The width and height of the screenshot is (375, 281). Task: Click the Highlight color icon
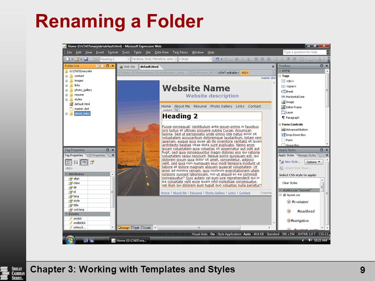(311, 59)
